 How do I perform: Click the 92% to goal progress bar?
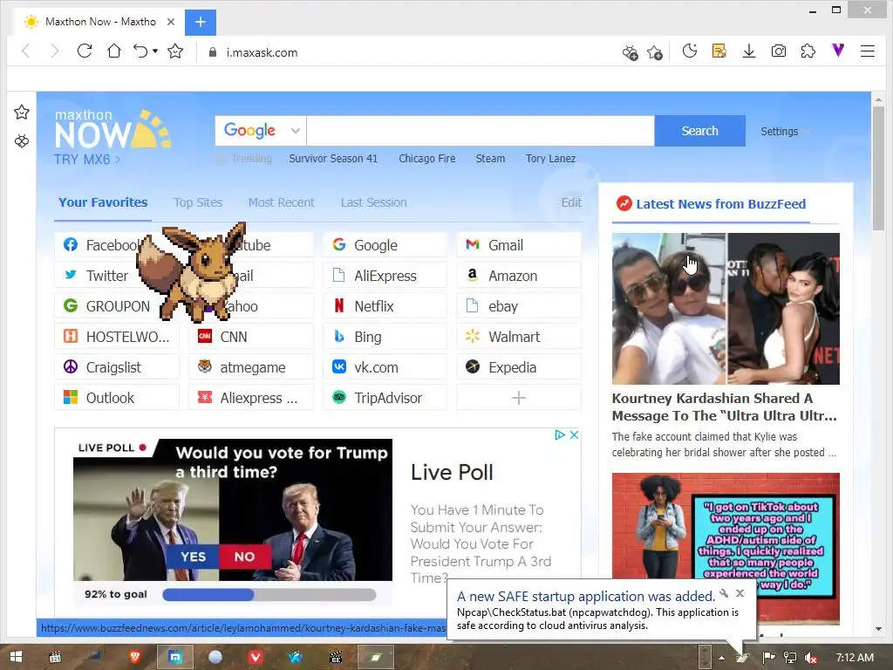pos(269,595)
